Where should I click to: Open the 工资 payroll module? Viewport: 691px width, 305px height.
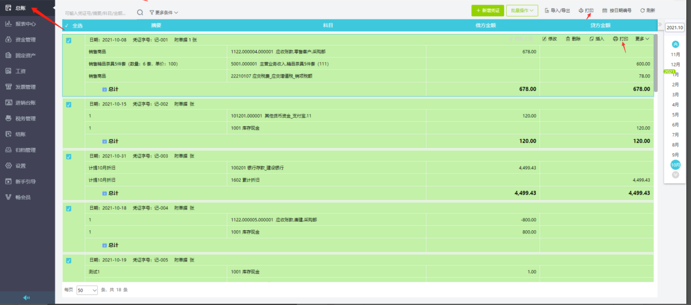coord(20,71)
